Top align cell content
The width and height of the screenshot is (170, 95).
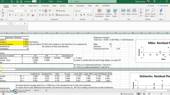[x=40, y=11]
